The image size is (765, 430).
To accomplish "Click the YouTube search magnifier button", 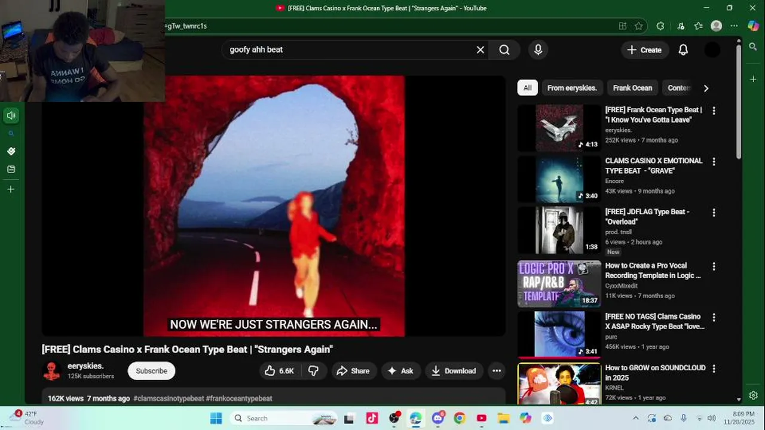I will pos(504,50).
